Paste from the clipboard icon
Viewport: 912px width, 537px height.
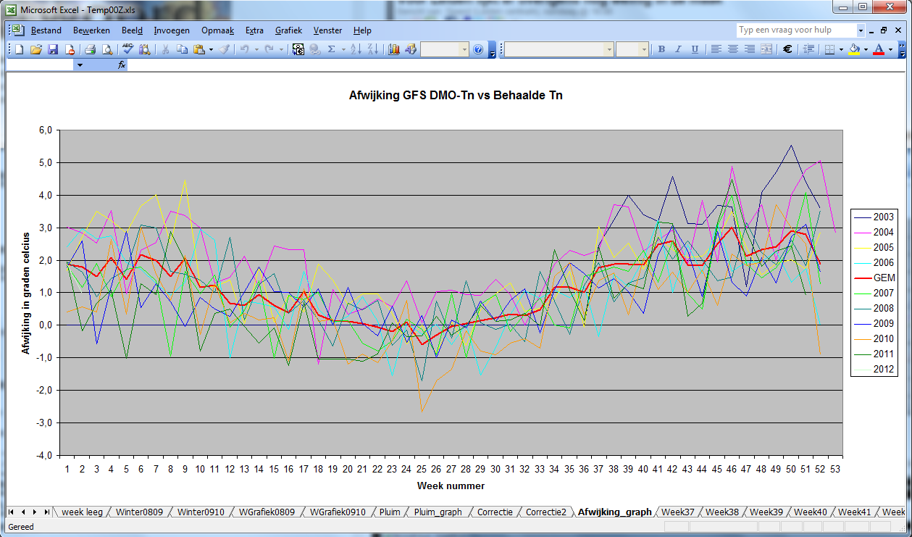pos(198,49)
